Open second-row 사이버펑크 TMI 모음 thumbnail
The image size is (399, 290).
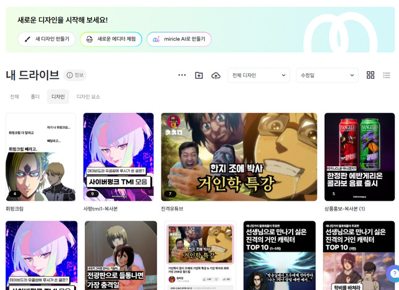coord(41,255)
